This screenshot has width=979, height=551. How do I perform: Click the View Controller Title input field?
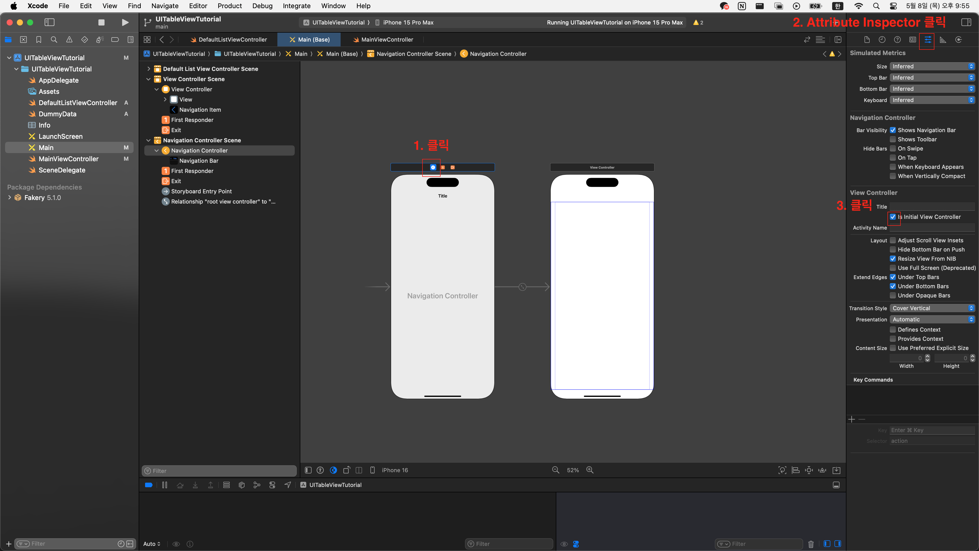coord(932,206)
